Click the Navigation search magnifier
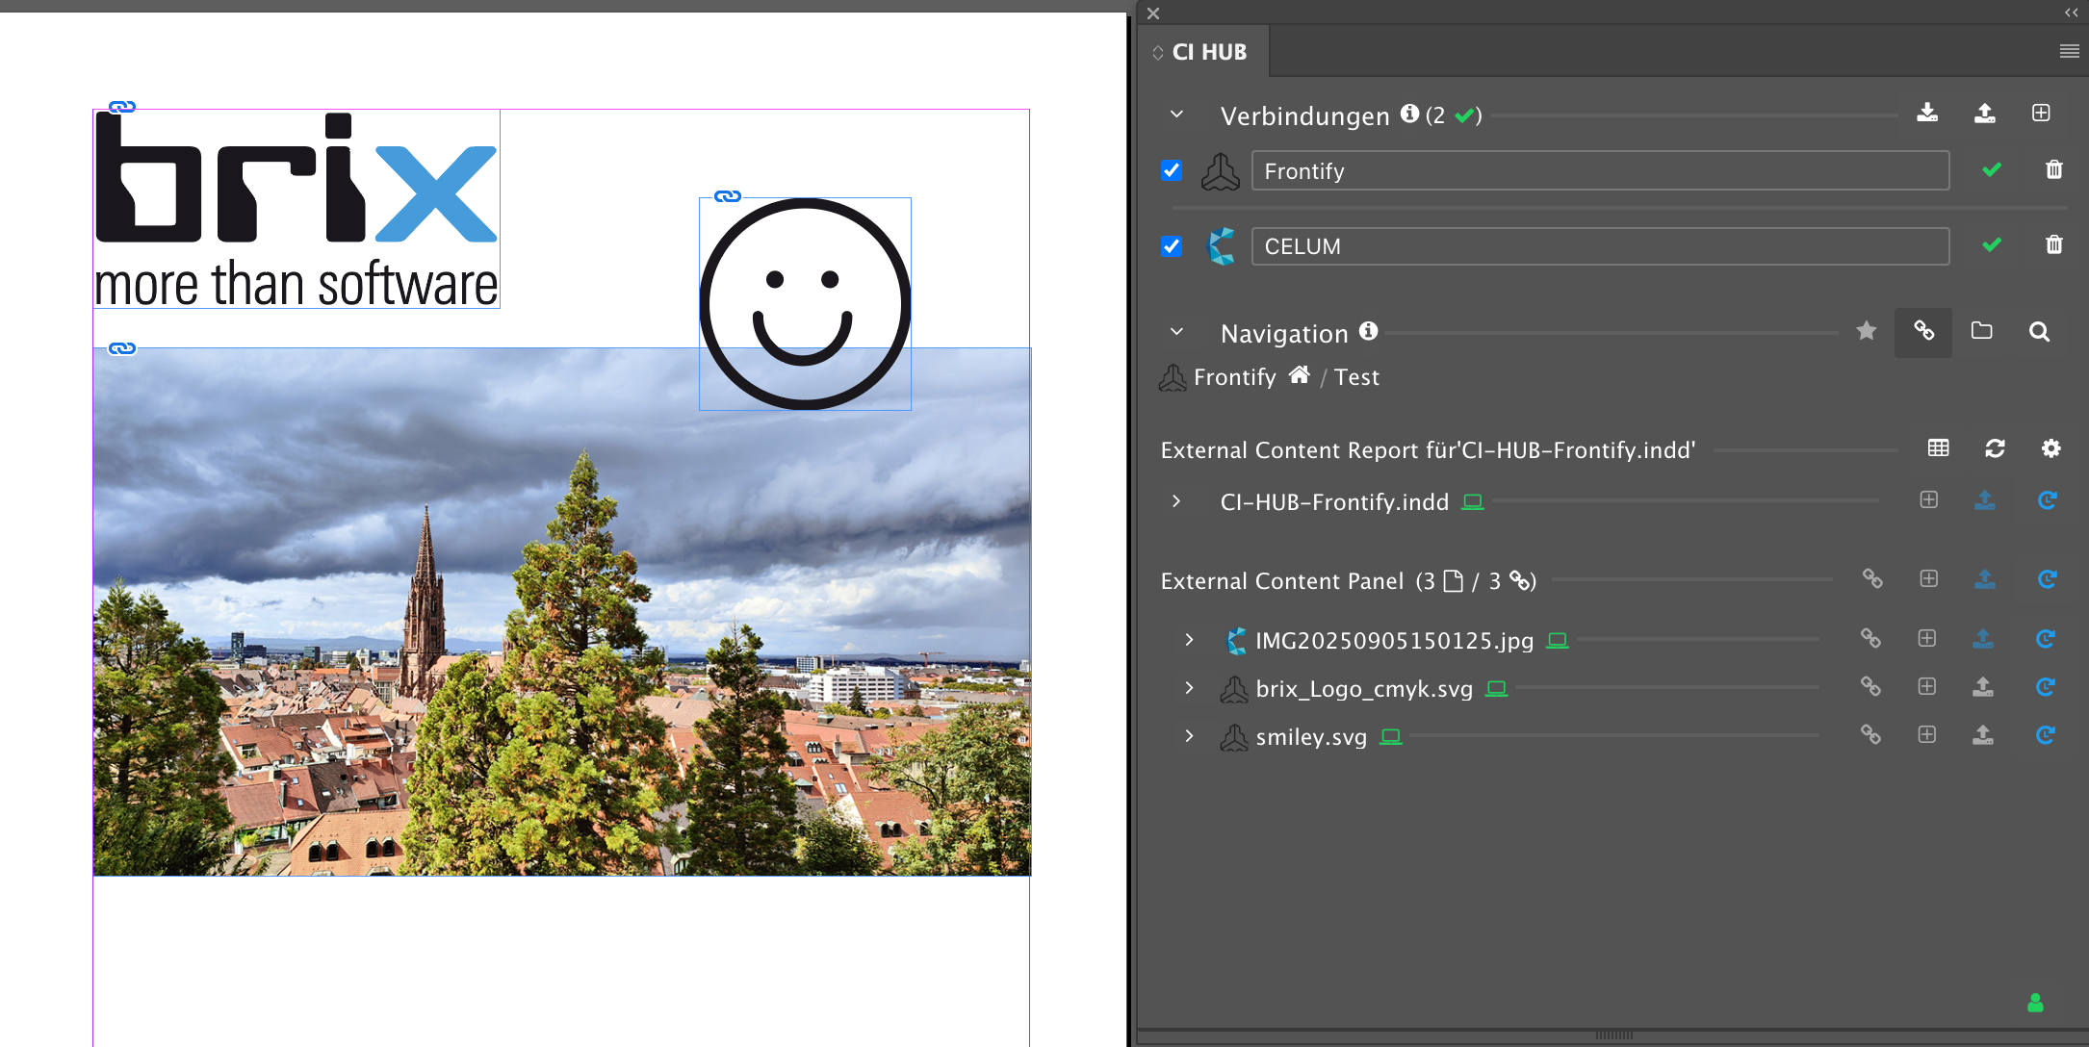 [x=2039, y=332]
